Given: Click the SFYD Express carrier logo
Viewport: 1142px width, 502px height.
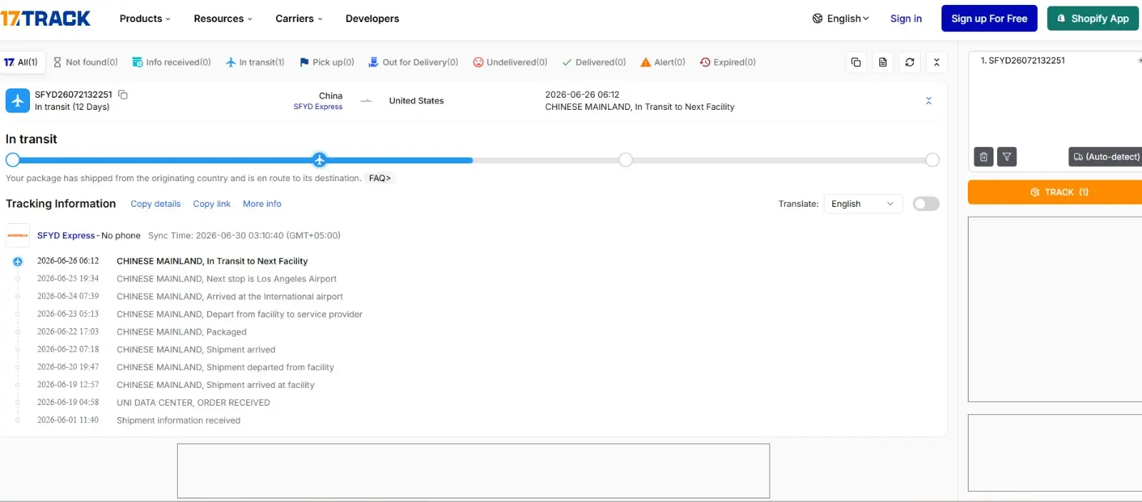Looking at the screenshot, I should 18,235.
